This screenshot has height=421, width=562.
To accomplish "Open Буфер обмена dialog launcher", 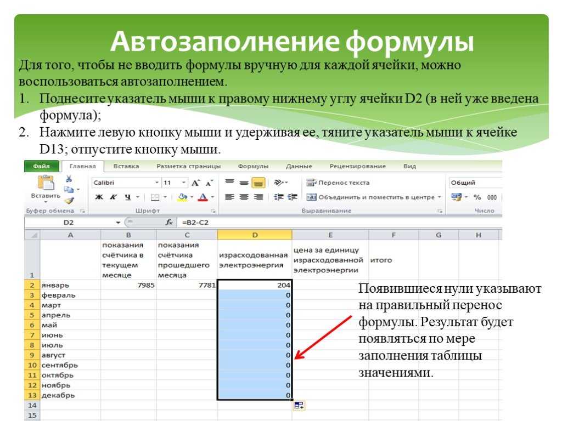I will pos(82,211).
